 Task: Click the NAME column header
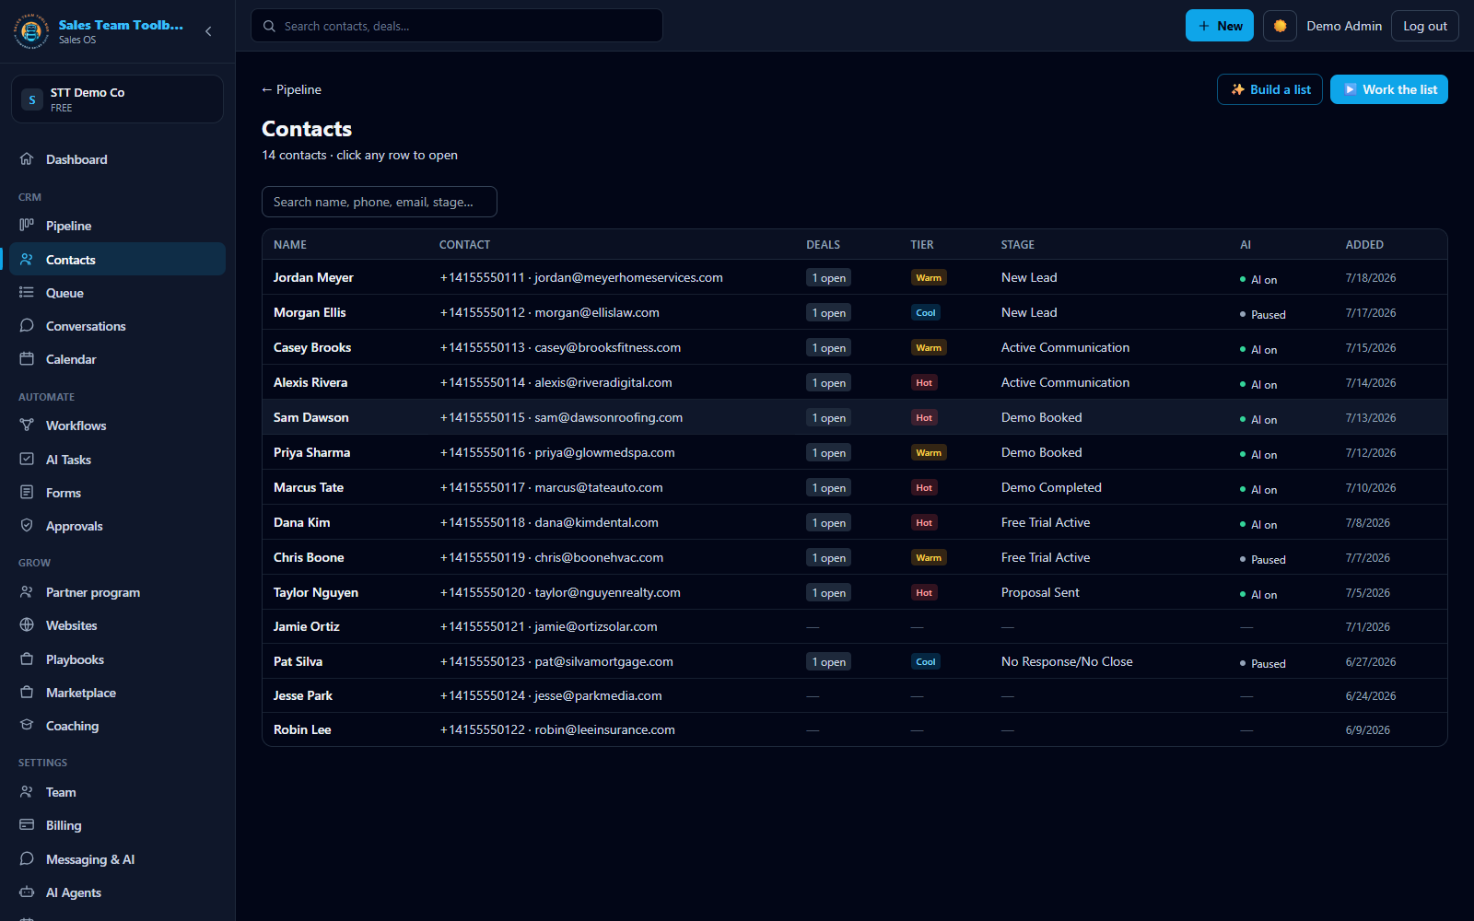(x=290, y=245)
